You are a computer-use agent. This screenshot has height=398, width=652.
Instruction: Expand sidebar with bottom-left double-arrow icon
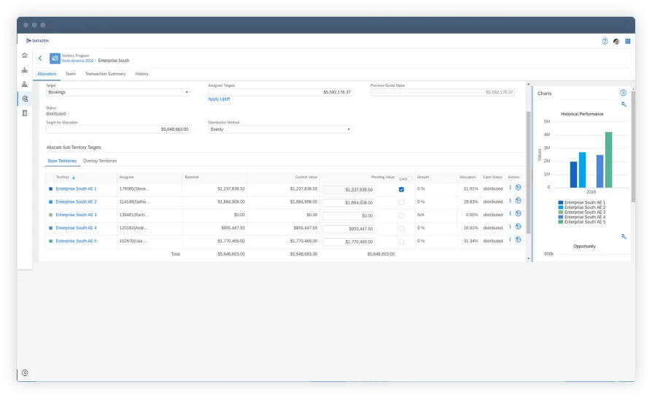click(24, 372)
